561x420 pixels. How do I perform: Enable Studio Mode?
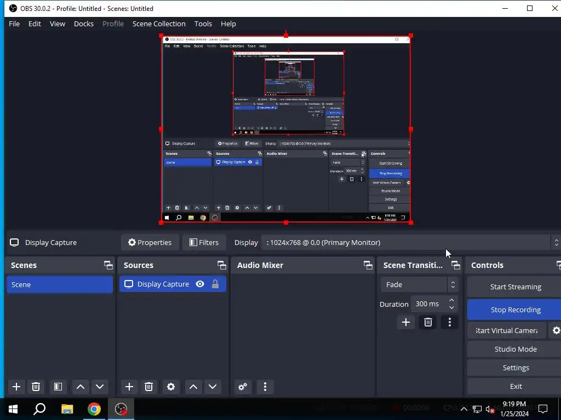pyautogui.click(x=515, y=349)
